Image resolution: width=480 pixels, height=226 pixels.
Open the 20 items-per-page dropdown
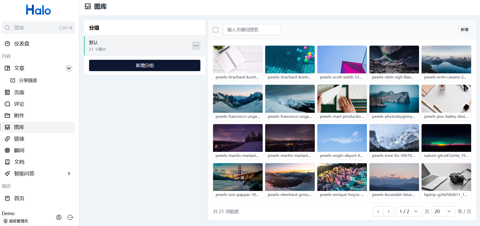click(443, 211)
